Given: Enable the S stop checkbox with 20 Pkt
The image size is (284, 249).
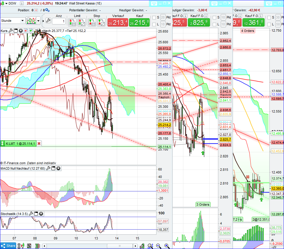Looking at the screenshot, I should pos(154,18).
